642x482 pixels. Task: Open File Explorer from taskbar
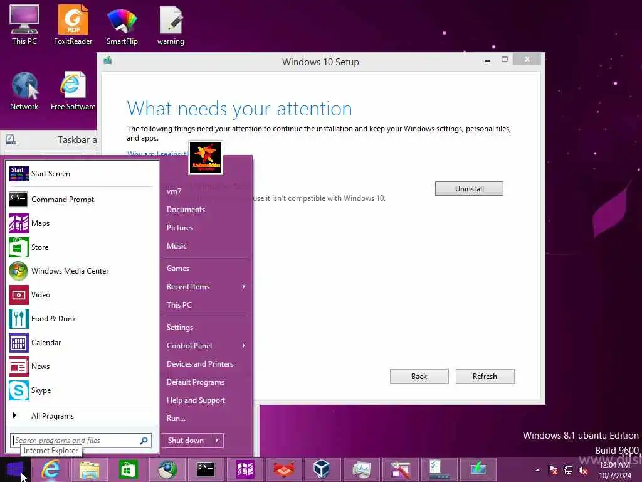pyautogui.click(x=89, y=469)
